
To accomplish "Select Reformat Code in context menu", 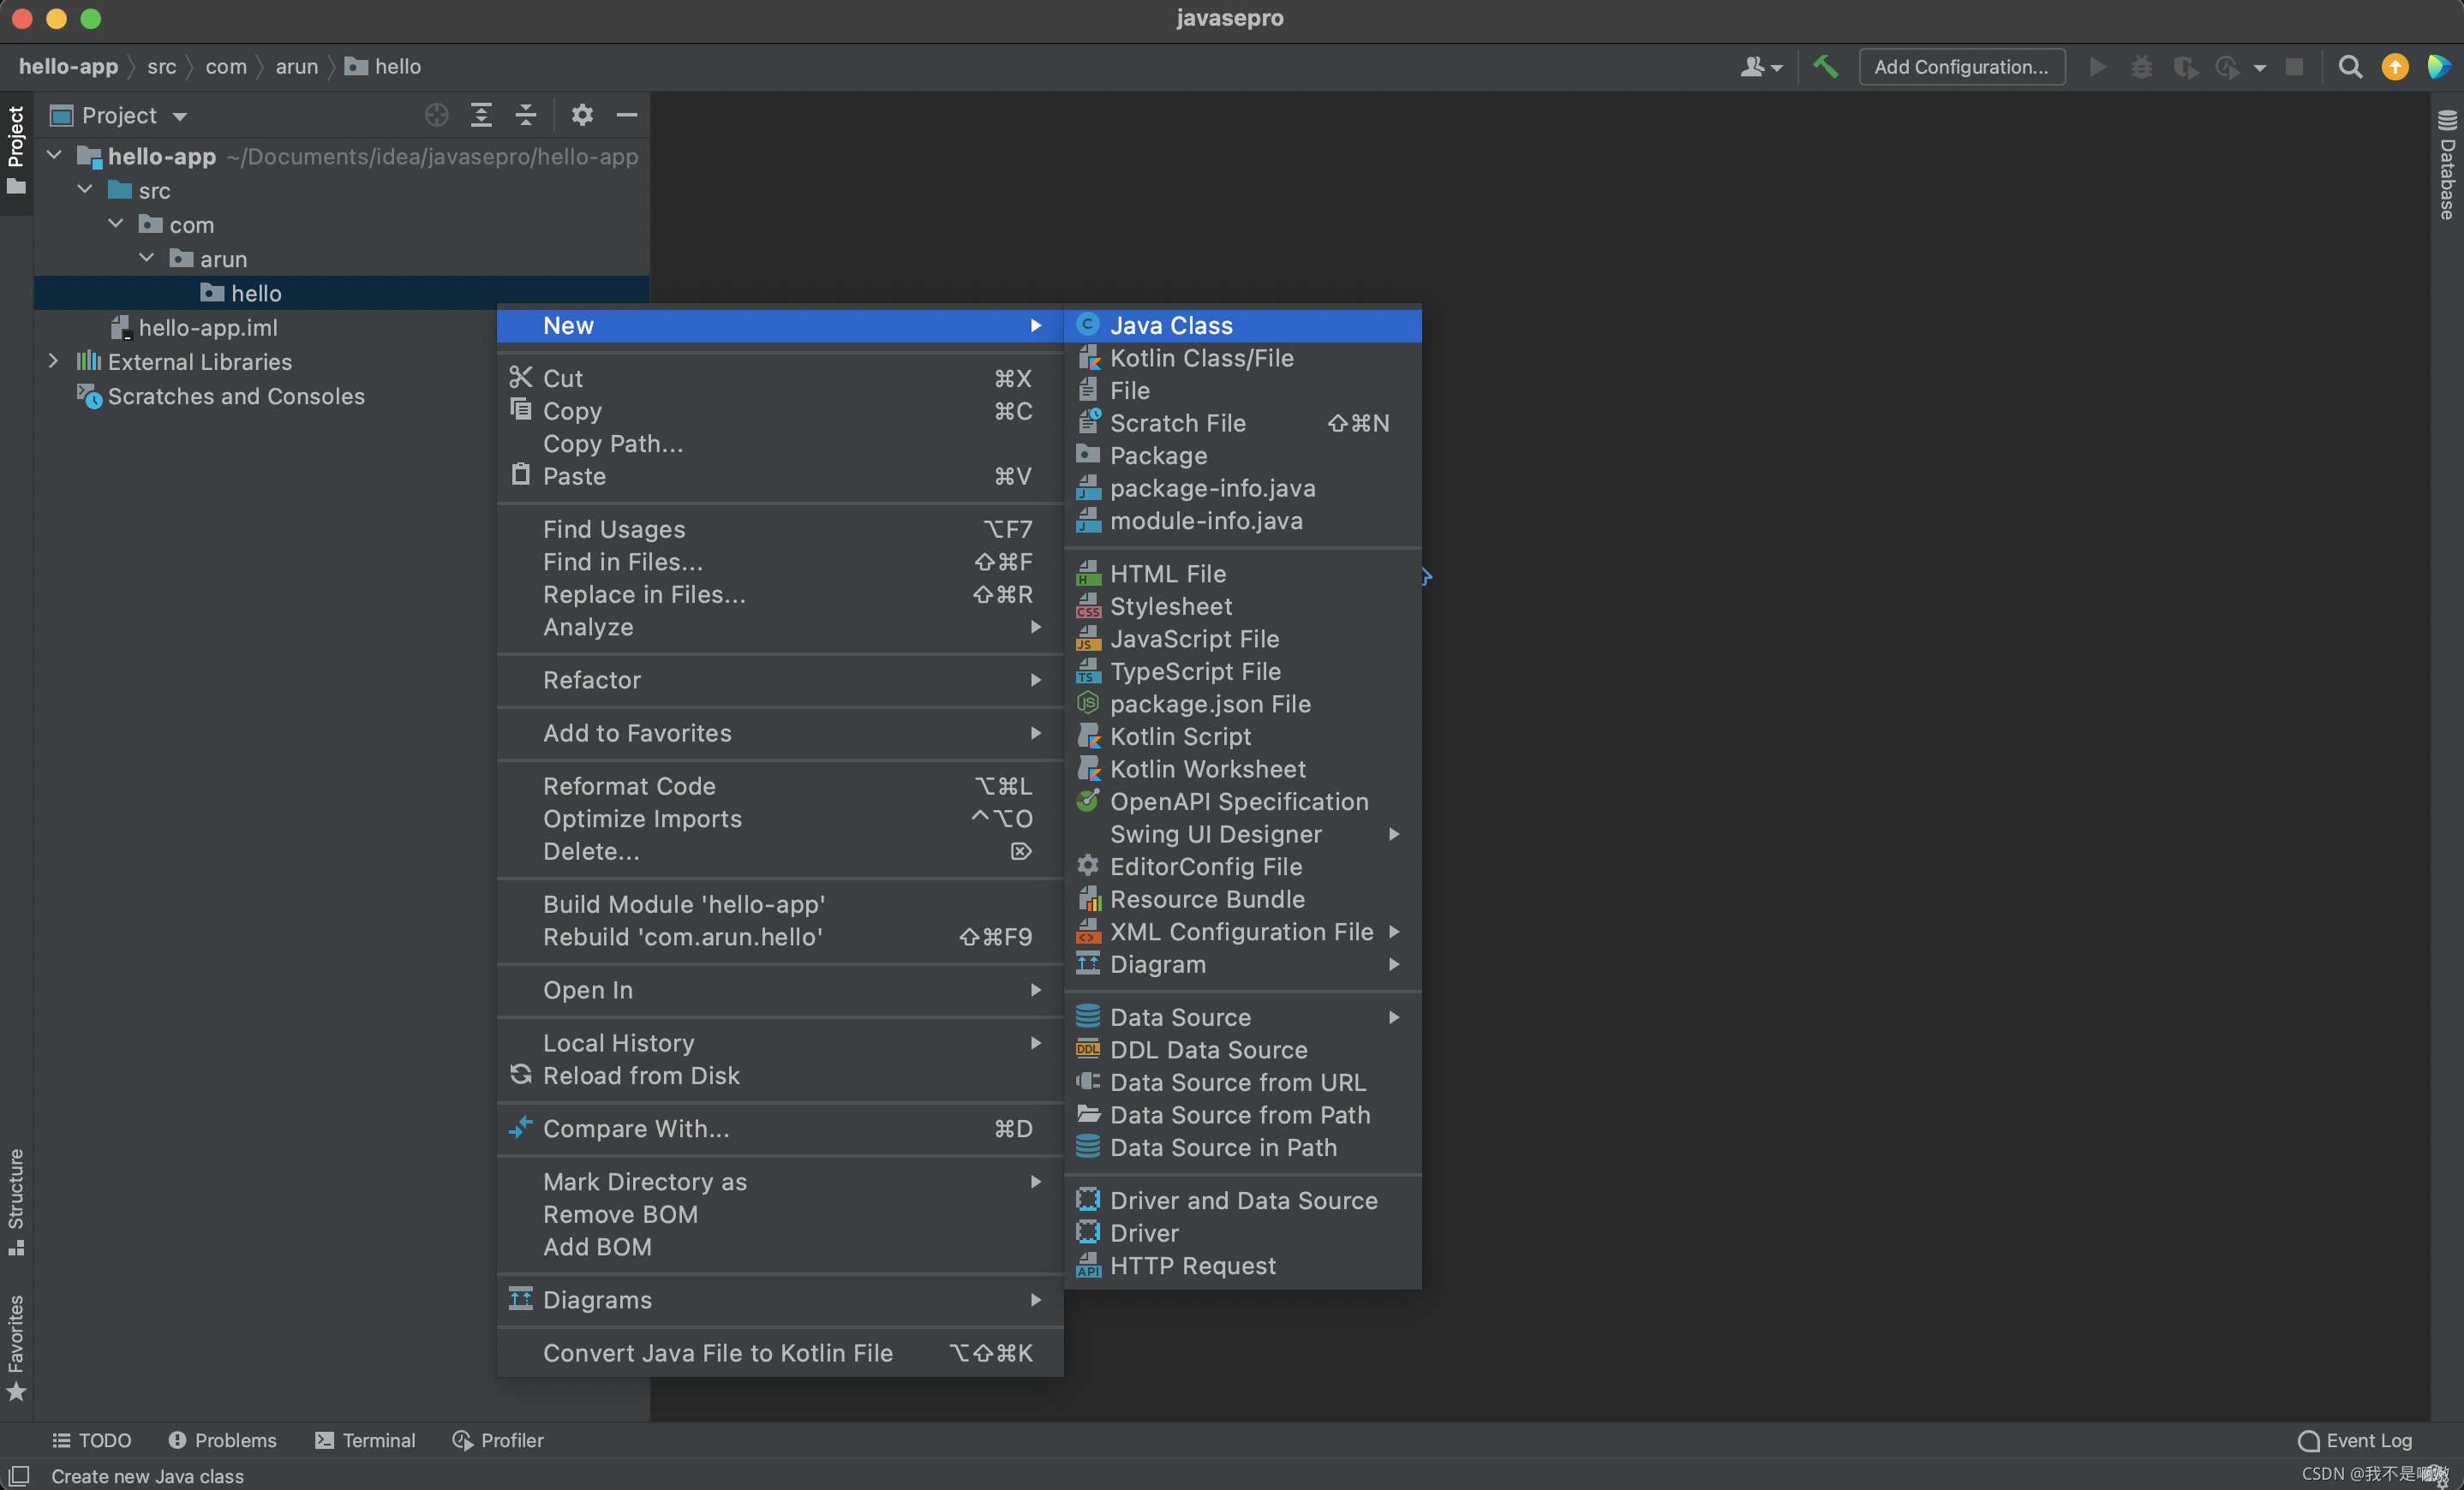I will pos(779,785).
